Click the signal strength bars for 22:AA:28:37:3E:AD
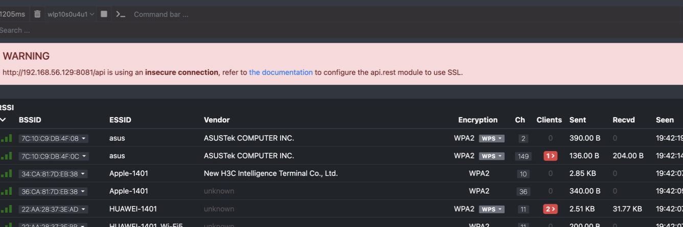The width and height of the screenshot is (683, 227). [x=6, y=209]
